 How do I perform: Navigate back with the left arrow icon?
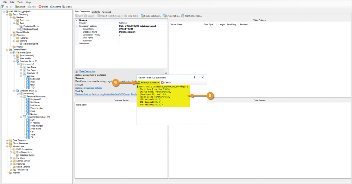click(x=7, y=7)
